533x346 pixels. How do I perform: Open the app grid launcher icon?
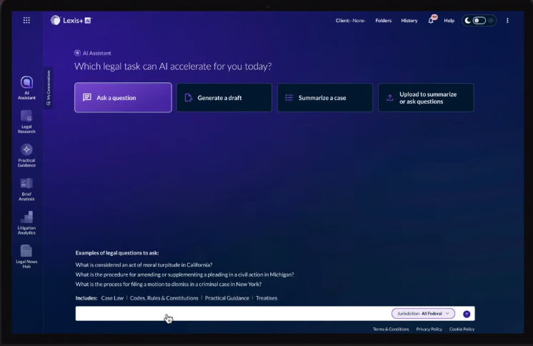tap(26, 21)
